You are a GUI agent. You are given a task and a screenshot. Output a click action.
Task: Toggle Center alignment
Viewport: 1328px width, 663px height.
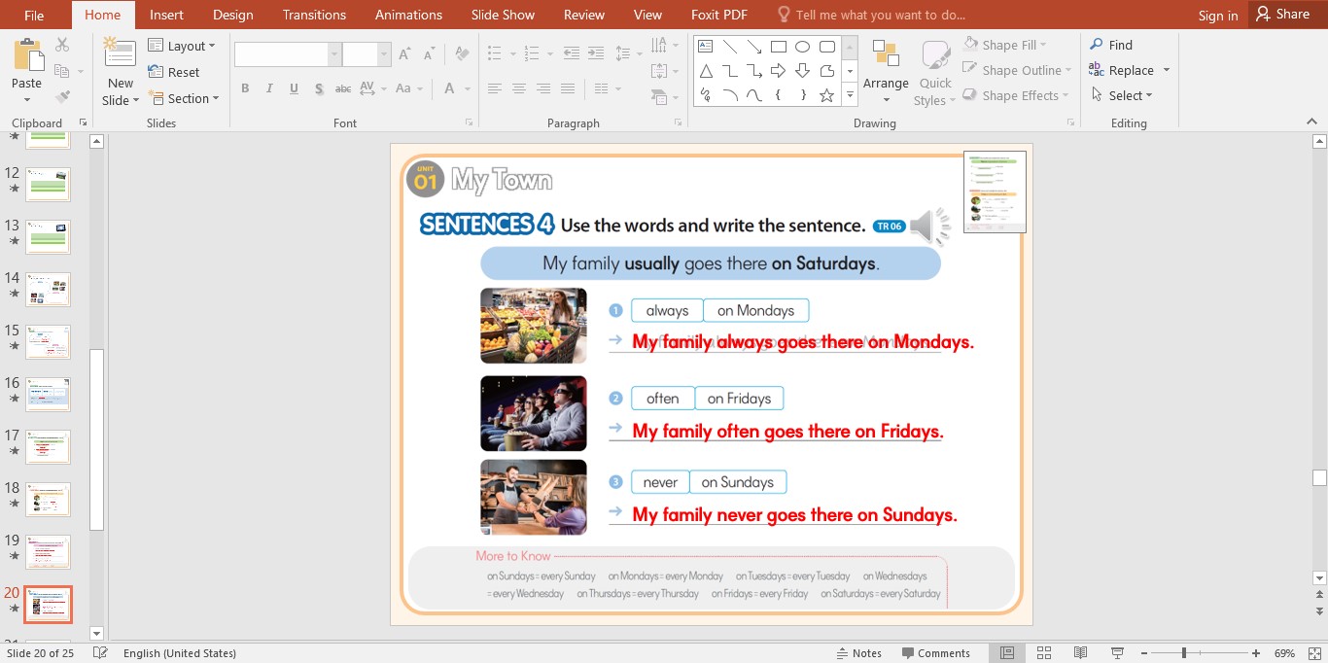(519, 88)
